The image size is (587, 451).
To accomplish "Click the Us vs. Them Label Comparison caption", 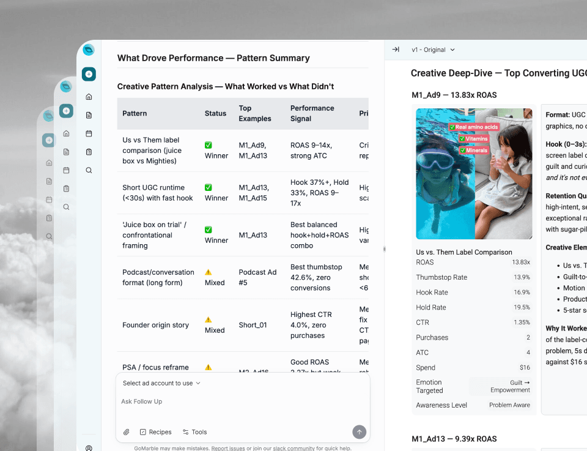I will pyautogui.click(x=464, y=252).
